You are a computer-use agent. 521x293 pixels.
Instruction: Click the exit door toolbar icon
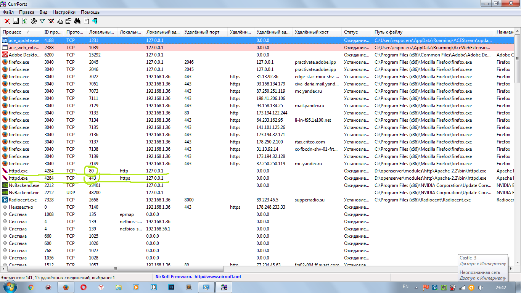click(x=95, y=21)
